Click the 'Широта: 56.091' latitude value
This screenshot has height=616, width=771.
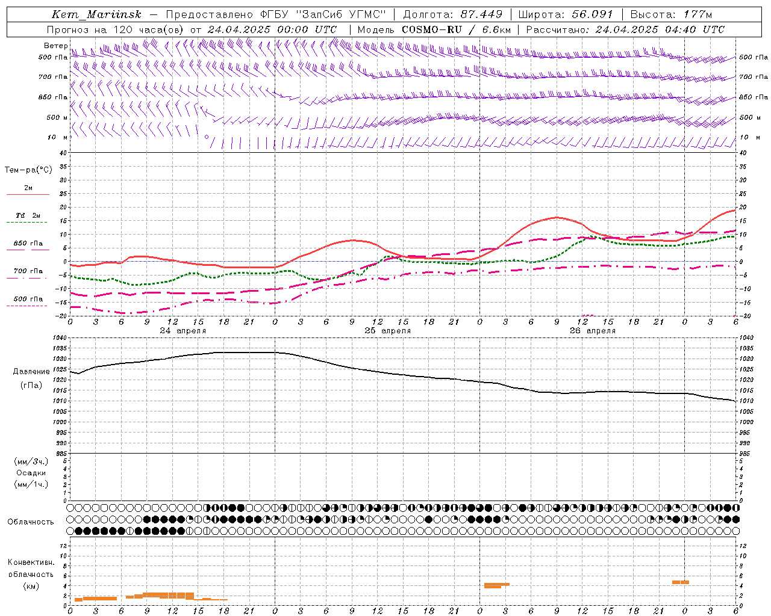point(566,14)
